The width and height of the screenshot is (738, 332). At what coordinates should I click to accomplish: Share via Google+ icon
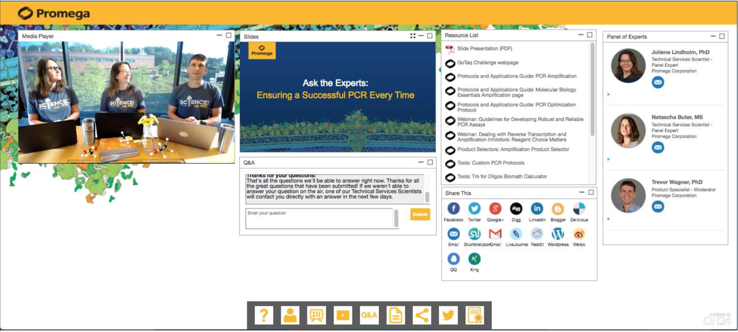(495, 209)
